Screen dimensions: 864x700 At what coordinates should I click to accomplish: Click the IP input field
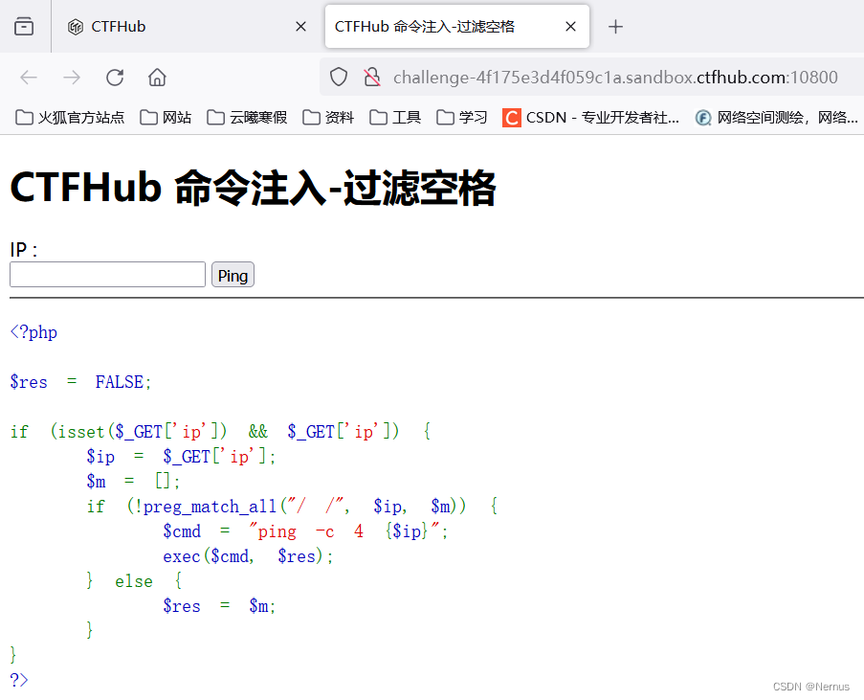coord(107,275)
